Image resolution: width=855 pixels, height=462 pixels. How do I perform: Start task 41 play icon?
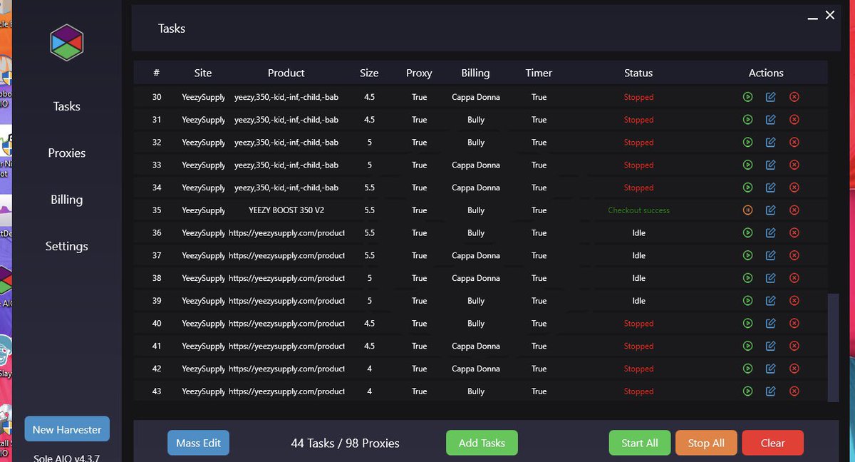coord(747,346)
